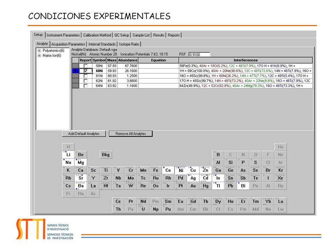Click Add Default Analytes button
Image resolution: width=334 pixels, height=250 pixels.
coord(84,133)
